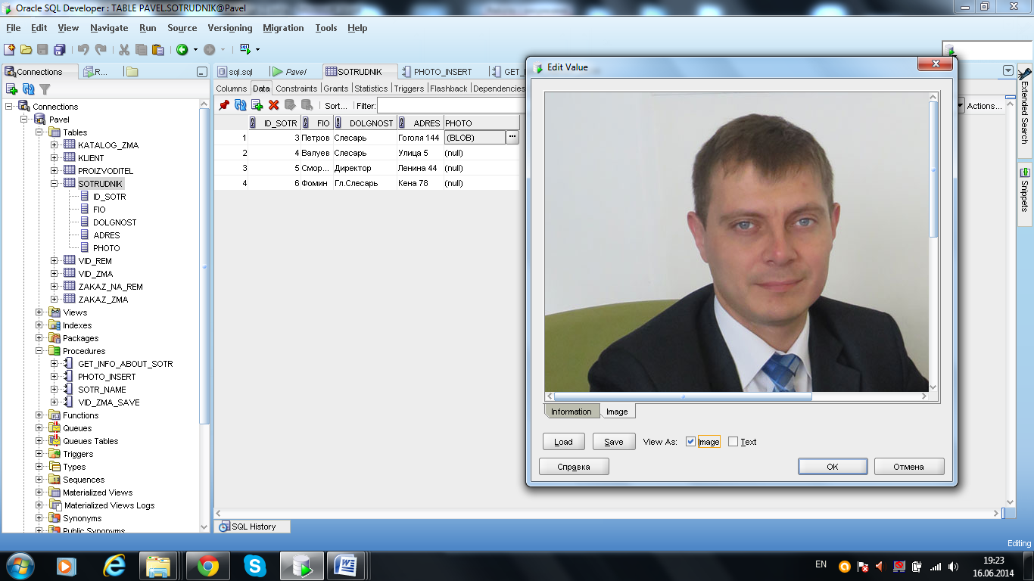Click the volume speaker tray icon
Image resolution: width=1034 pixels, height=581 pixels.
[954, 566]
